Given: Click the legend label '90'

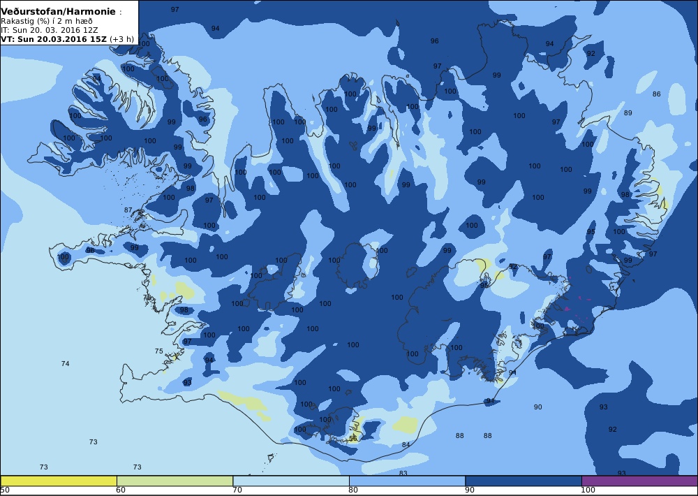Looking at the screenshot, I should click(x=470, y=490).
